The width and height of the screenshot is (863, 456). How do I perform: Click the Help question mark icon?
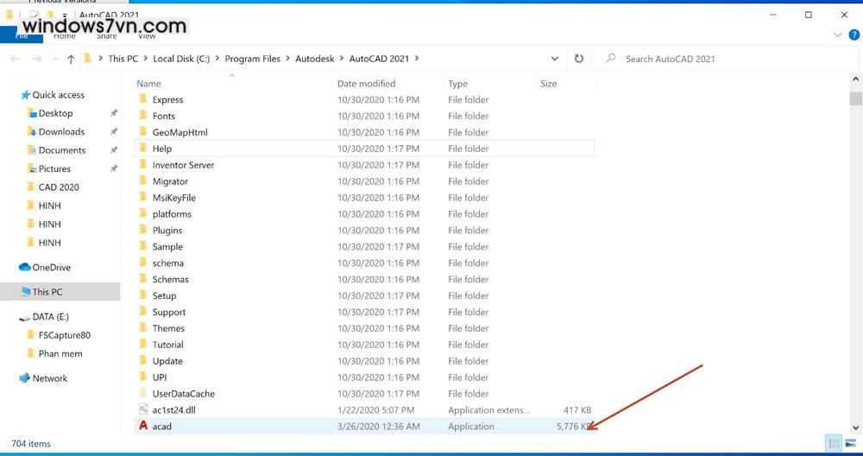click(854, 35)
